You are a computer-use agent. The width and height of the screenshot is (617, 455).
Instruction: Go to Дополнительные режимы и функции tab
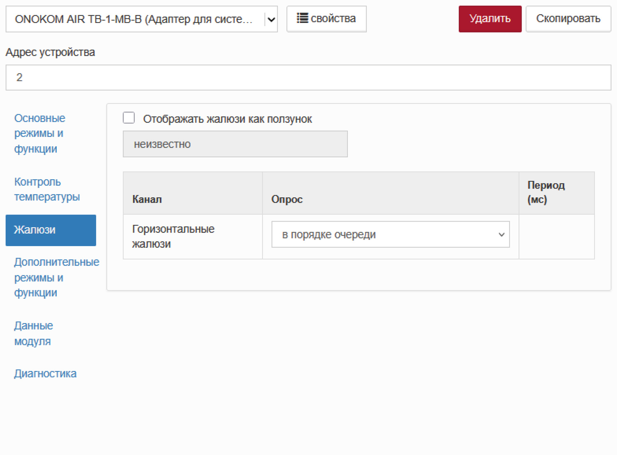click(x=56, y=277)
